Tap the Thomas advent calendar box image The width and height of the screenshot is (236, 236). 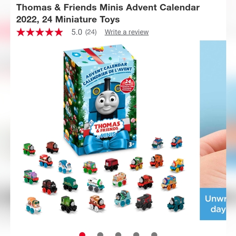100,100
